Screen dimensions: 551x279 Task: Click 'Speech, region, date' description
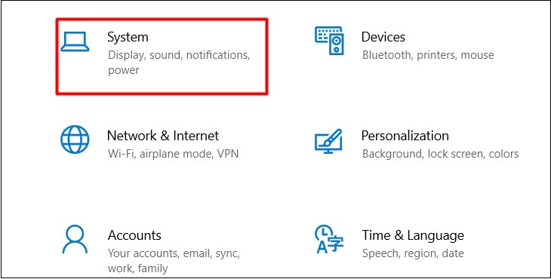pyautogui.click(x=413, y=253)
